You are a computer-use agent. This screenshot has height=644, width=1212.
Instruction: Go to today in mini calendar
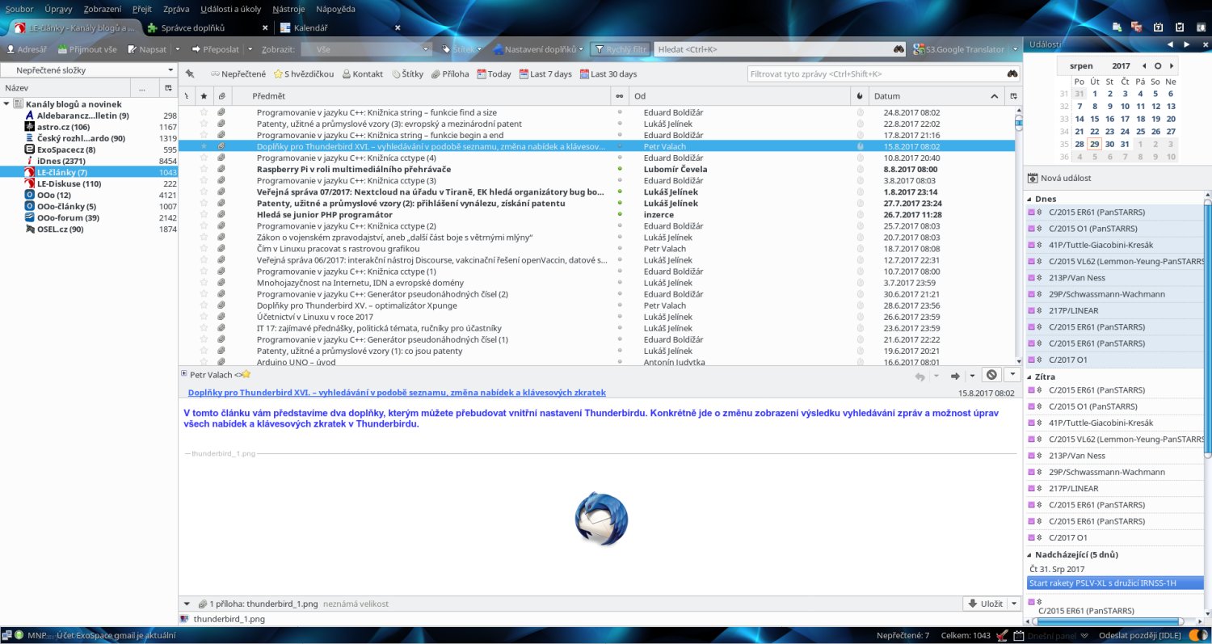coord(1158,65)
